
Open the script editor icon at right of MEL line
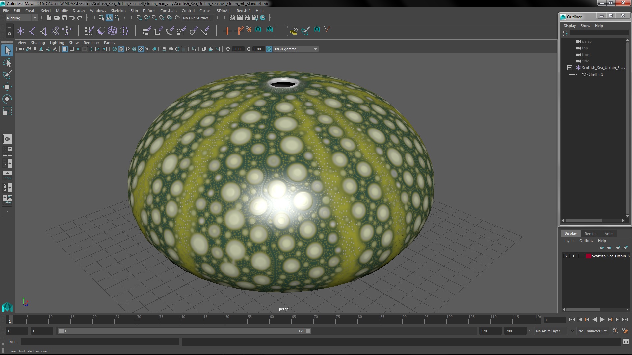pyautogui.click(x=626, y=342)
